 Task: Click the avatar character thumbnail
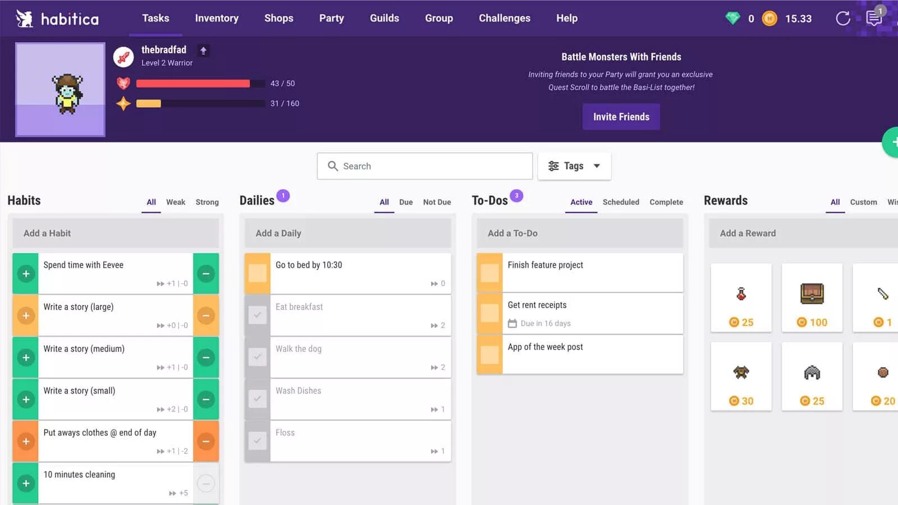tap(60, 90)
